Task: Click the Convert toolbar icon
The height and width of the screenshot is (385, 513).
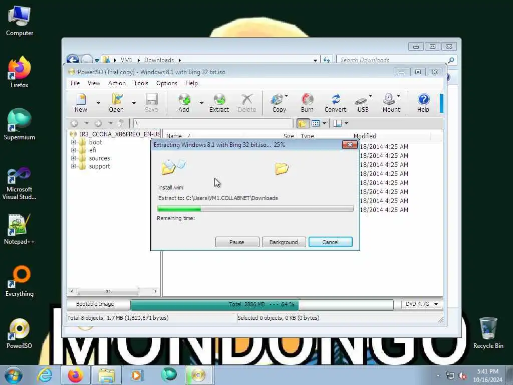Action: click(335, 103)
